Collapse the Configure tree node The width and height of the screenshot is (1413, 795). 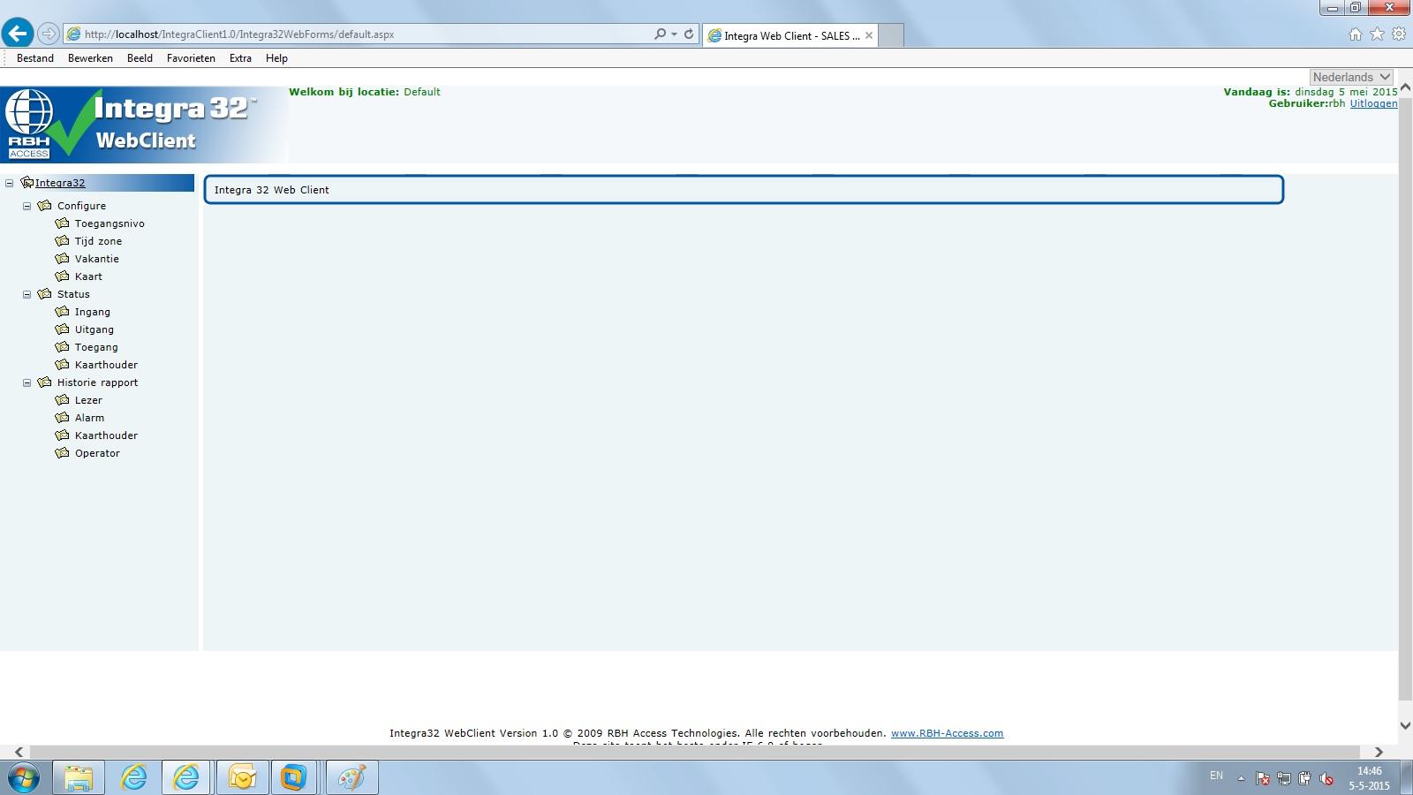(x=26, y=206)
